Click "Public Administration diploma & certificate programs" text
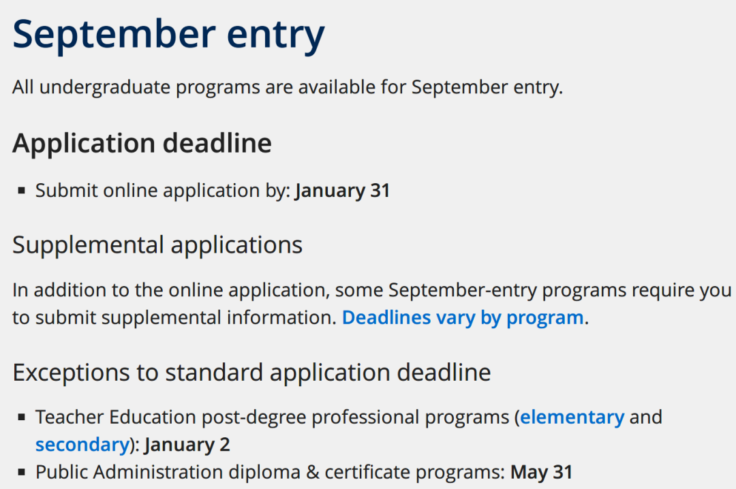736x489 pixels. click(271, 473)
